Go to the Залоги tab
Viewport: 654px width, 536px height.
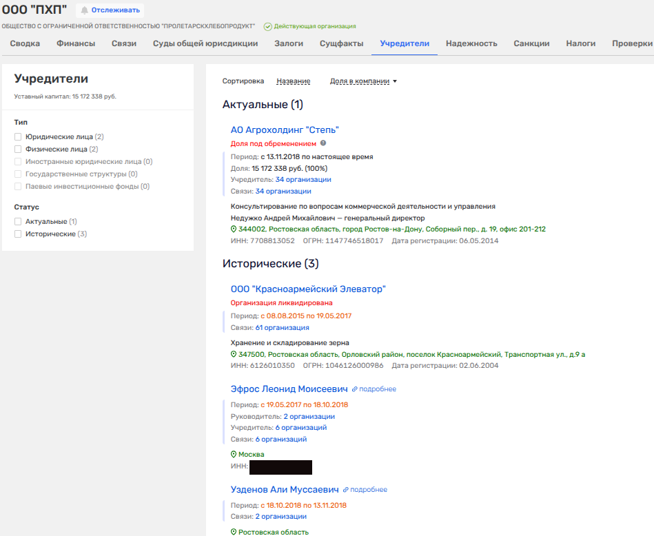(x=289, y=43)
